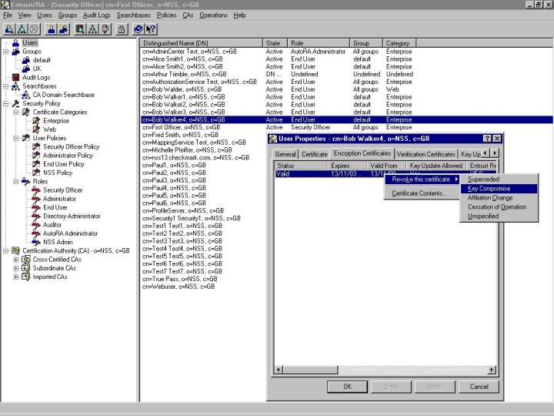The height and width of the screenshot is (416, 554).
Task: Click the Security Officer Policy icon
Action: 36,147
